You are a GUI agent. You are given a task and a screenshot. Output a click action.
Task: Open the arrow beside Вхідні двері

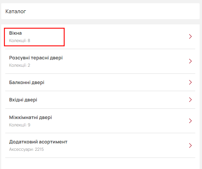[x=191, y=100]
